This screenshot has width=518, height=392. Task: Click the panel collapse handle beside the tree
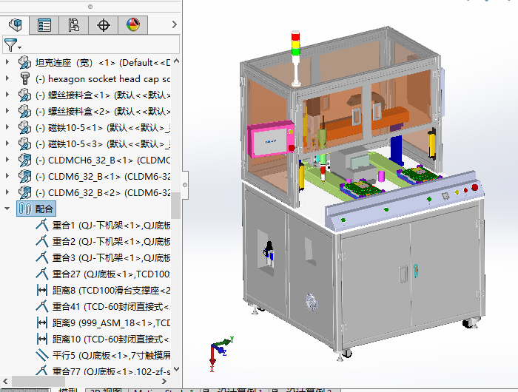coord(185,185)
